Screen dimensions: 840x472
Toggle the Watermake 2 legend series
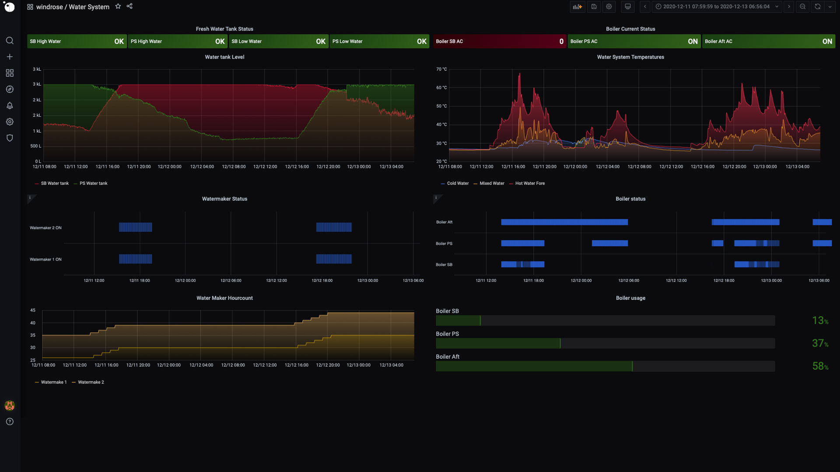click(91, 382)
